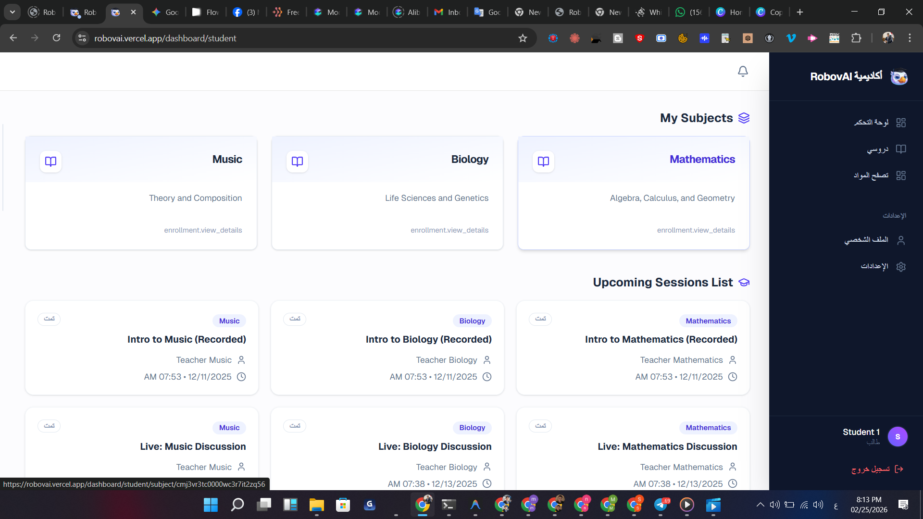Open Chrome three-dot menu
Image resolution: width=923 pixels, height=519 pixels.
pos(910,38)
